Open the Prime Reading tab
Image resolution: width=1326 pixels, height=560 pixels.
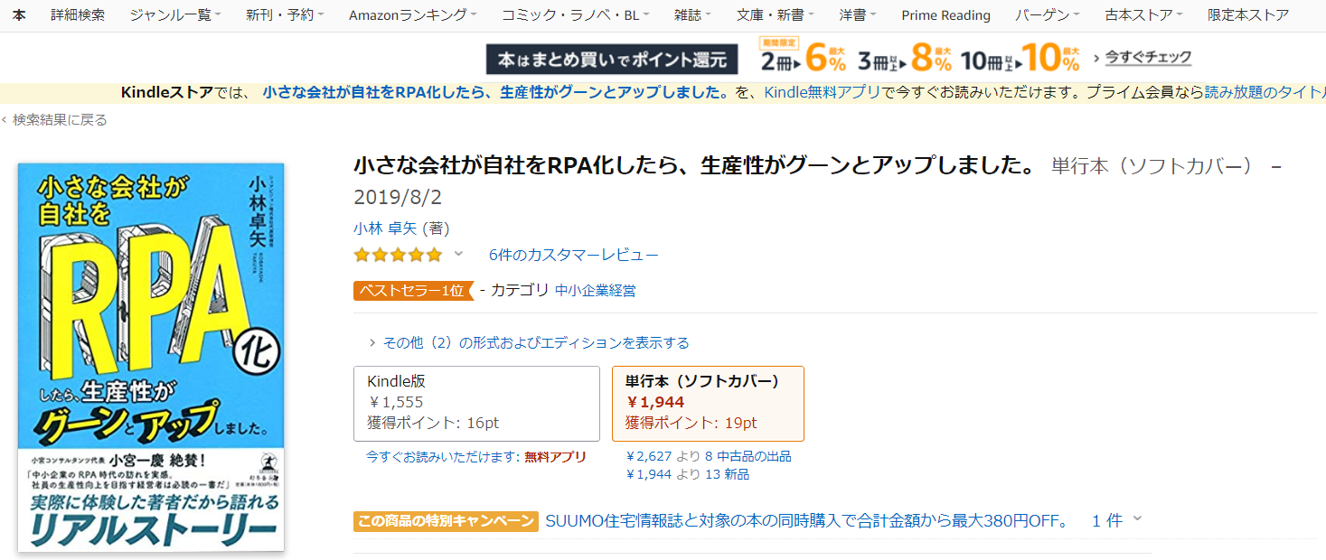(x=945, y=15)
